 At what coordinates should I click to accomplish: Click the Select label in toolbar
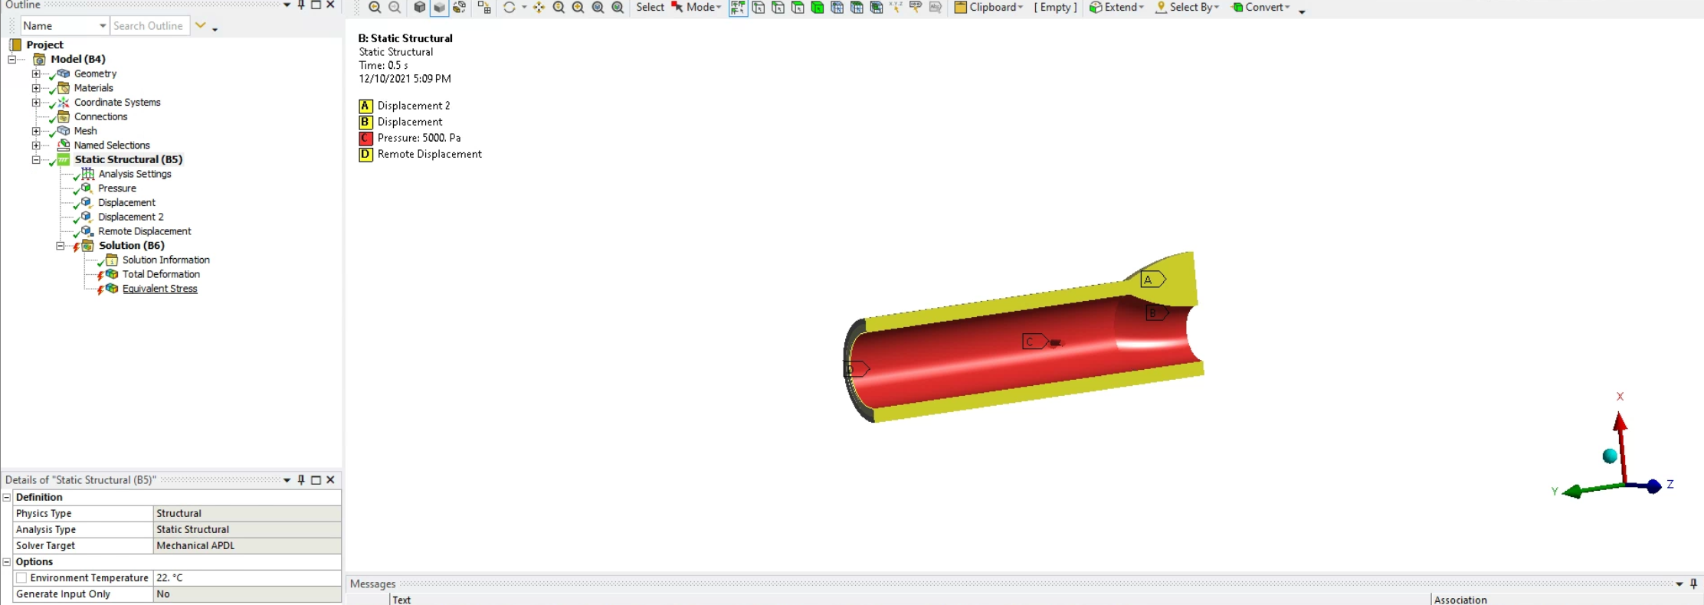click(x=650, y=8)
